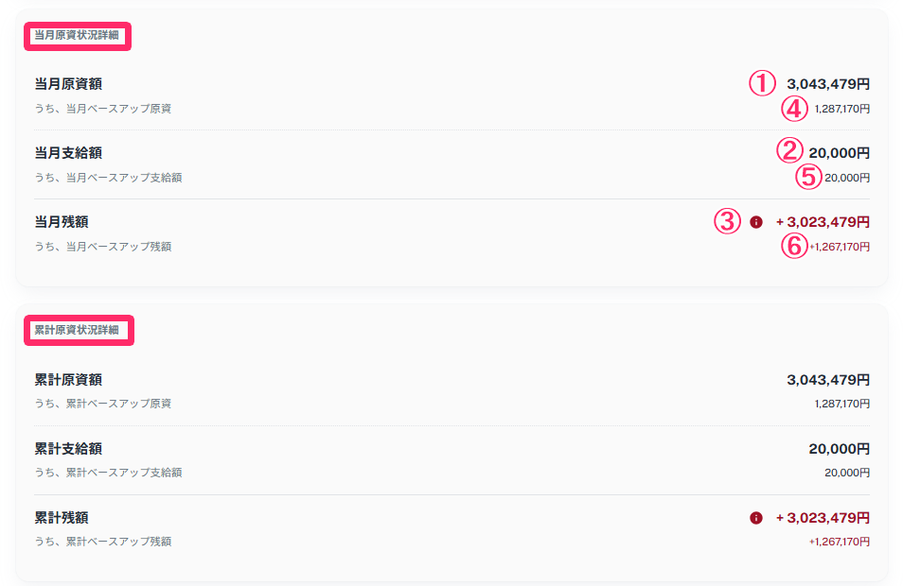This screenshot has width=903, height=586.
Task: Select the 当月原資状況詳細 section heading
Action: [x=77, y=37]
